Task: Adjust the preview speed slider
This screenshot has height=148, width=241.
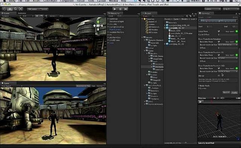Action: point(230,98)
